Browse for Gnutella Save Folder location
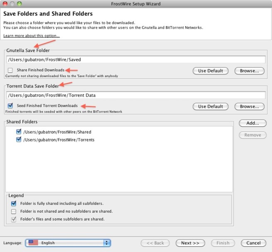 (249, 71)
